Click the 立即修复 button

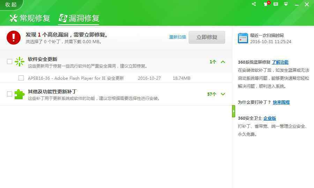[207, 37]
